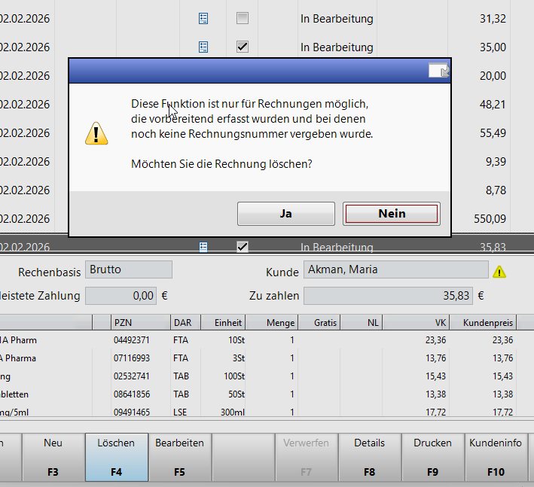Image resolution: width=534 pixels, height=487 pixels.
Task: Click Ja to confirm deleting the invoice
Action: coord(285,214)
